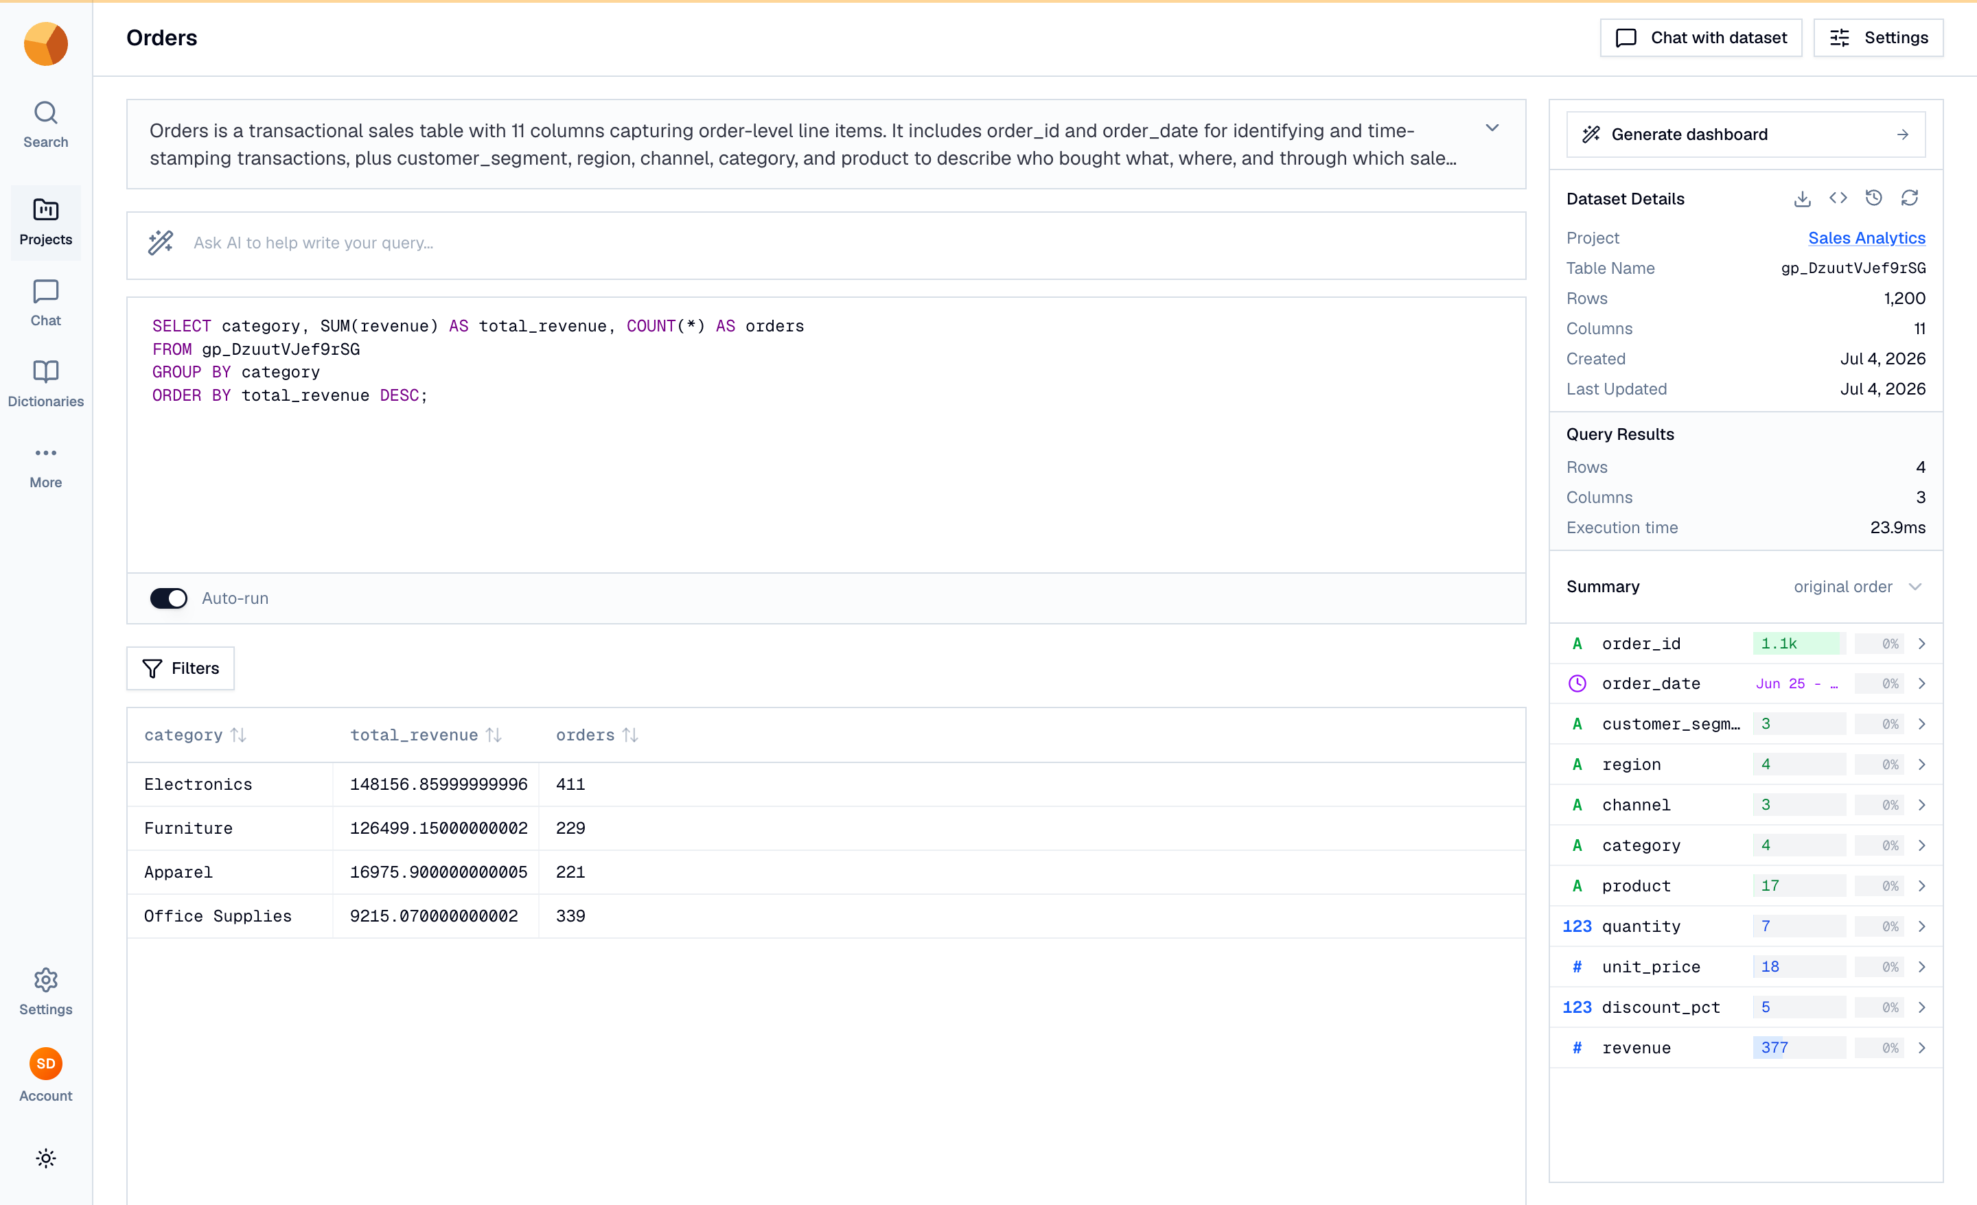Screen dimensions: 1977x1205
Task: Expand revenue column summary chevron
Action: pos(1921,1048)
